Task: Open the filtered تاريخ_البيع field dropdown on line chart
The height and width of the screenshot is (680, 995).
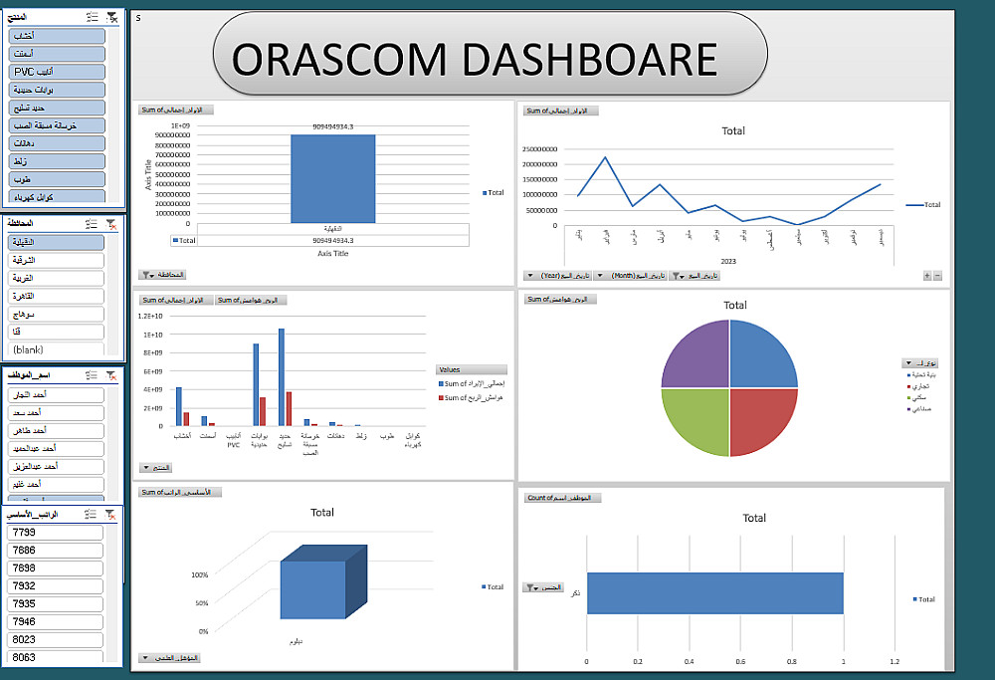Action: [696, 276]
